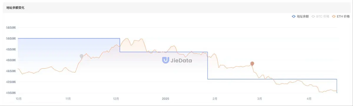Click the orange circle icon beside ETH 价格
Screen dimensions: 353x106
pos(333,16)
